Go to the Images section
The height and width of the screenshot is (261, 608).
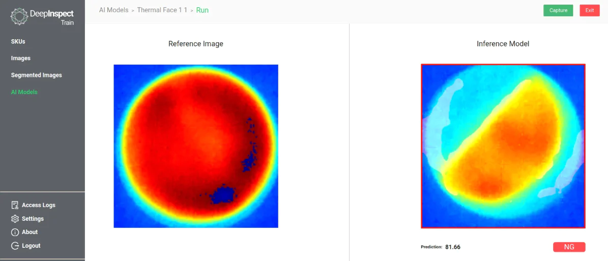pyautogui.click(x=20, y=58)
